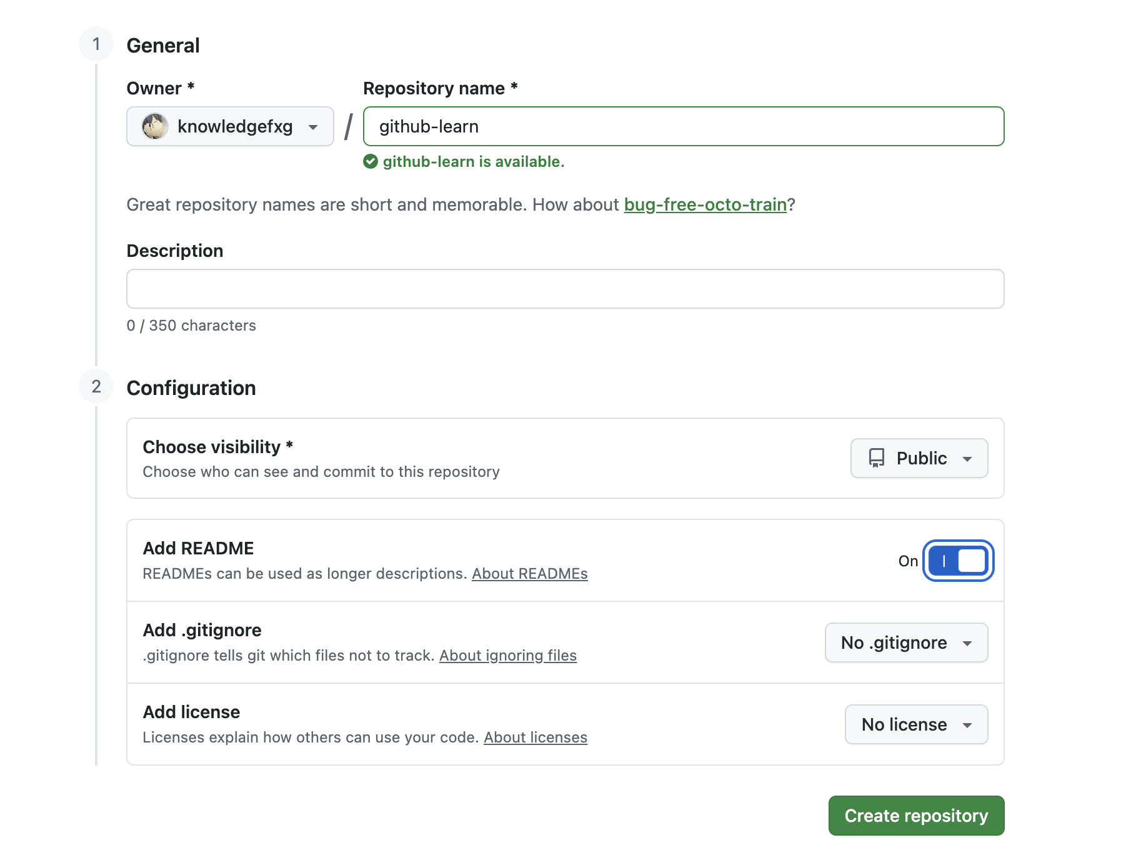The height and width of the screenshot is (845, 1146).
Task: Click the Add .gitignore label
Action: (x=202, y=630)
